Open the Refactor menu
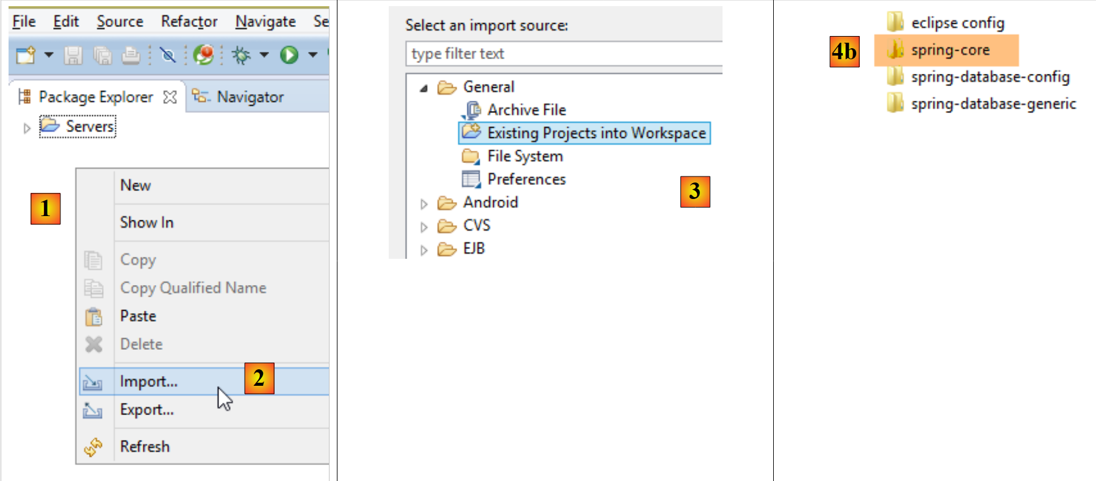Viewport: 1096px width, 481px height. [x=189, y=21]
